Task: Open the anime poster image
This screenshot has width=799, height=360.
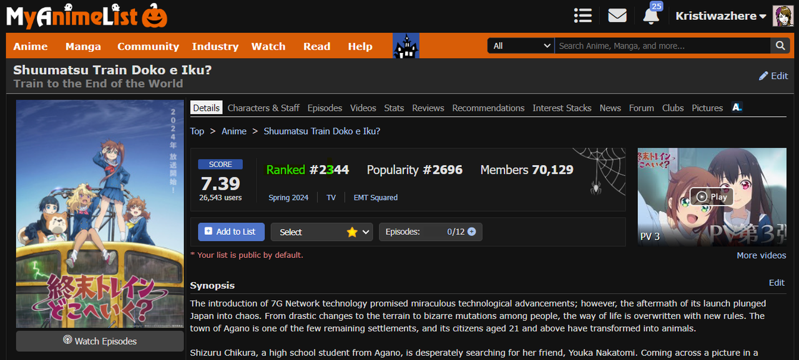Action: tap(100, 214)
